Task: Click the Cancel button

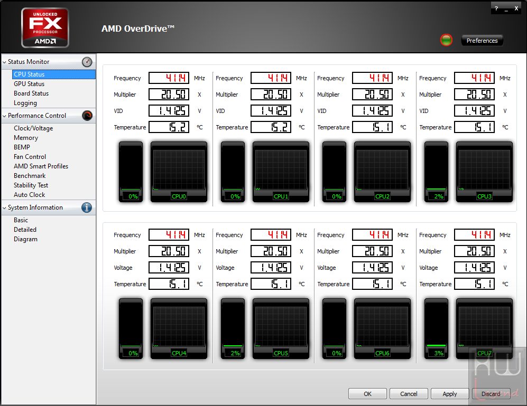Action: (409, 393)
